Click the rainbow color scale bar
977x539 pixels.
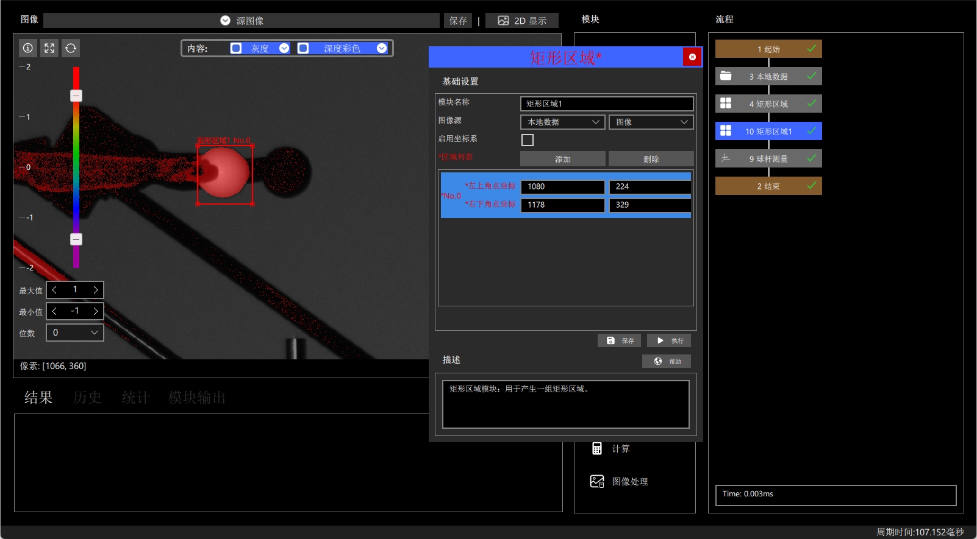click(x=76, y=167)
